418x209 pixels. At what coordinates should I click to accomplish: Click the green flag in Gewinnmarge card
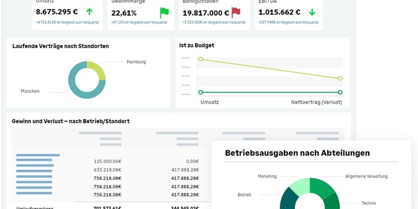164,13
